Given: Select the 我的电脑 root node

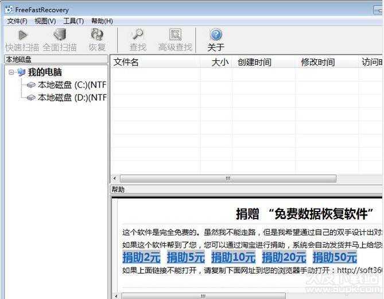Looking at the screenshot, I should click(45, 72).
